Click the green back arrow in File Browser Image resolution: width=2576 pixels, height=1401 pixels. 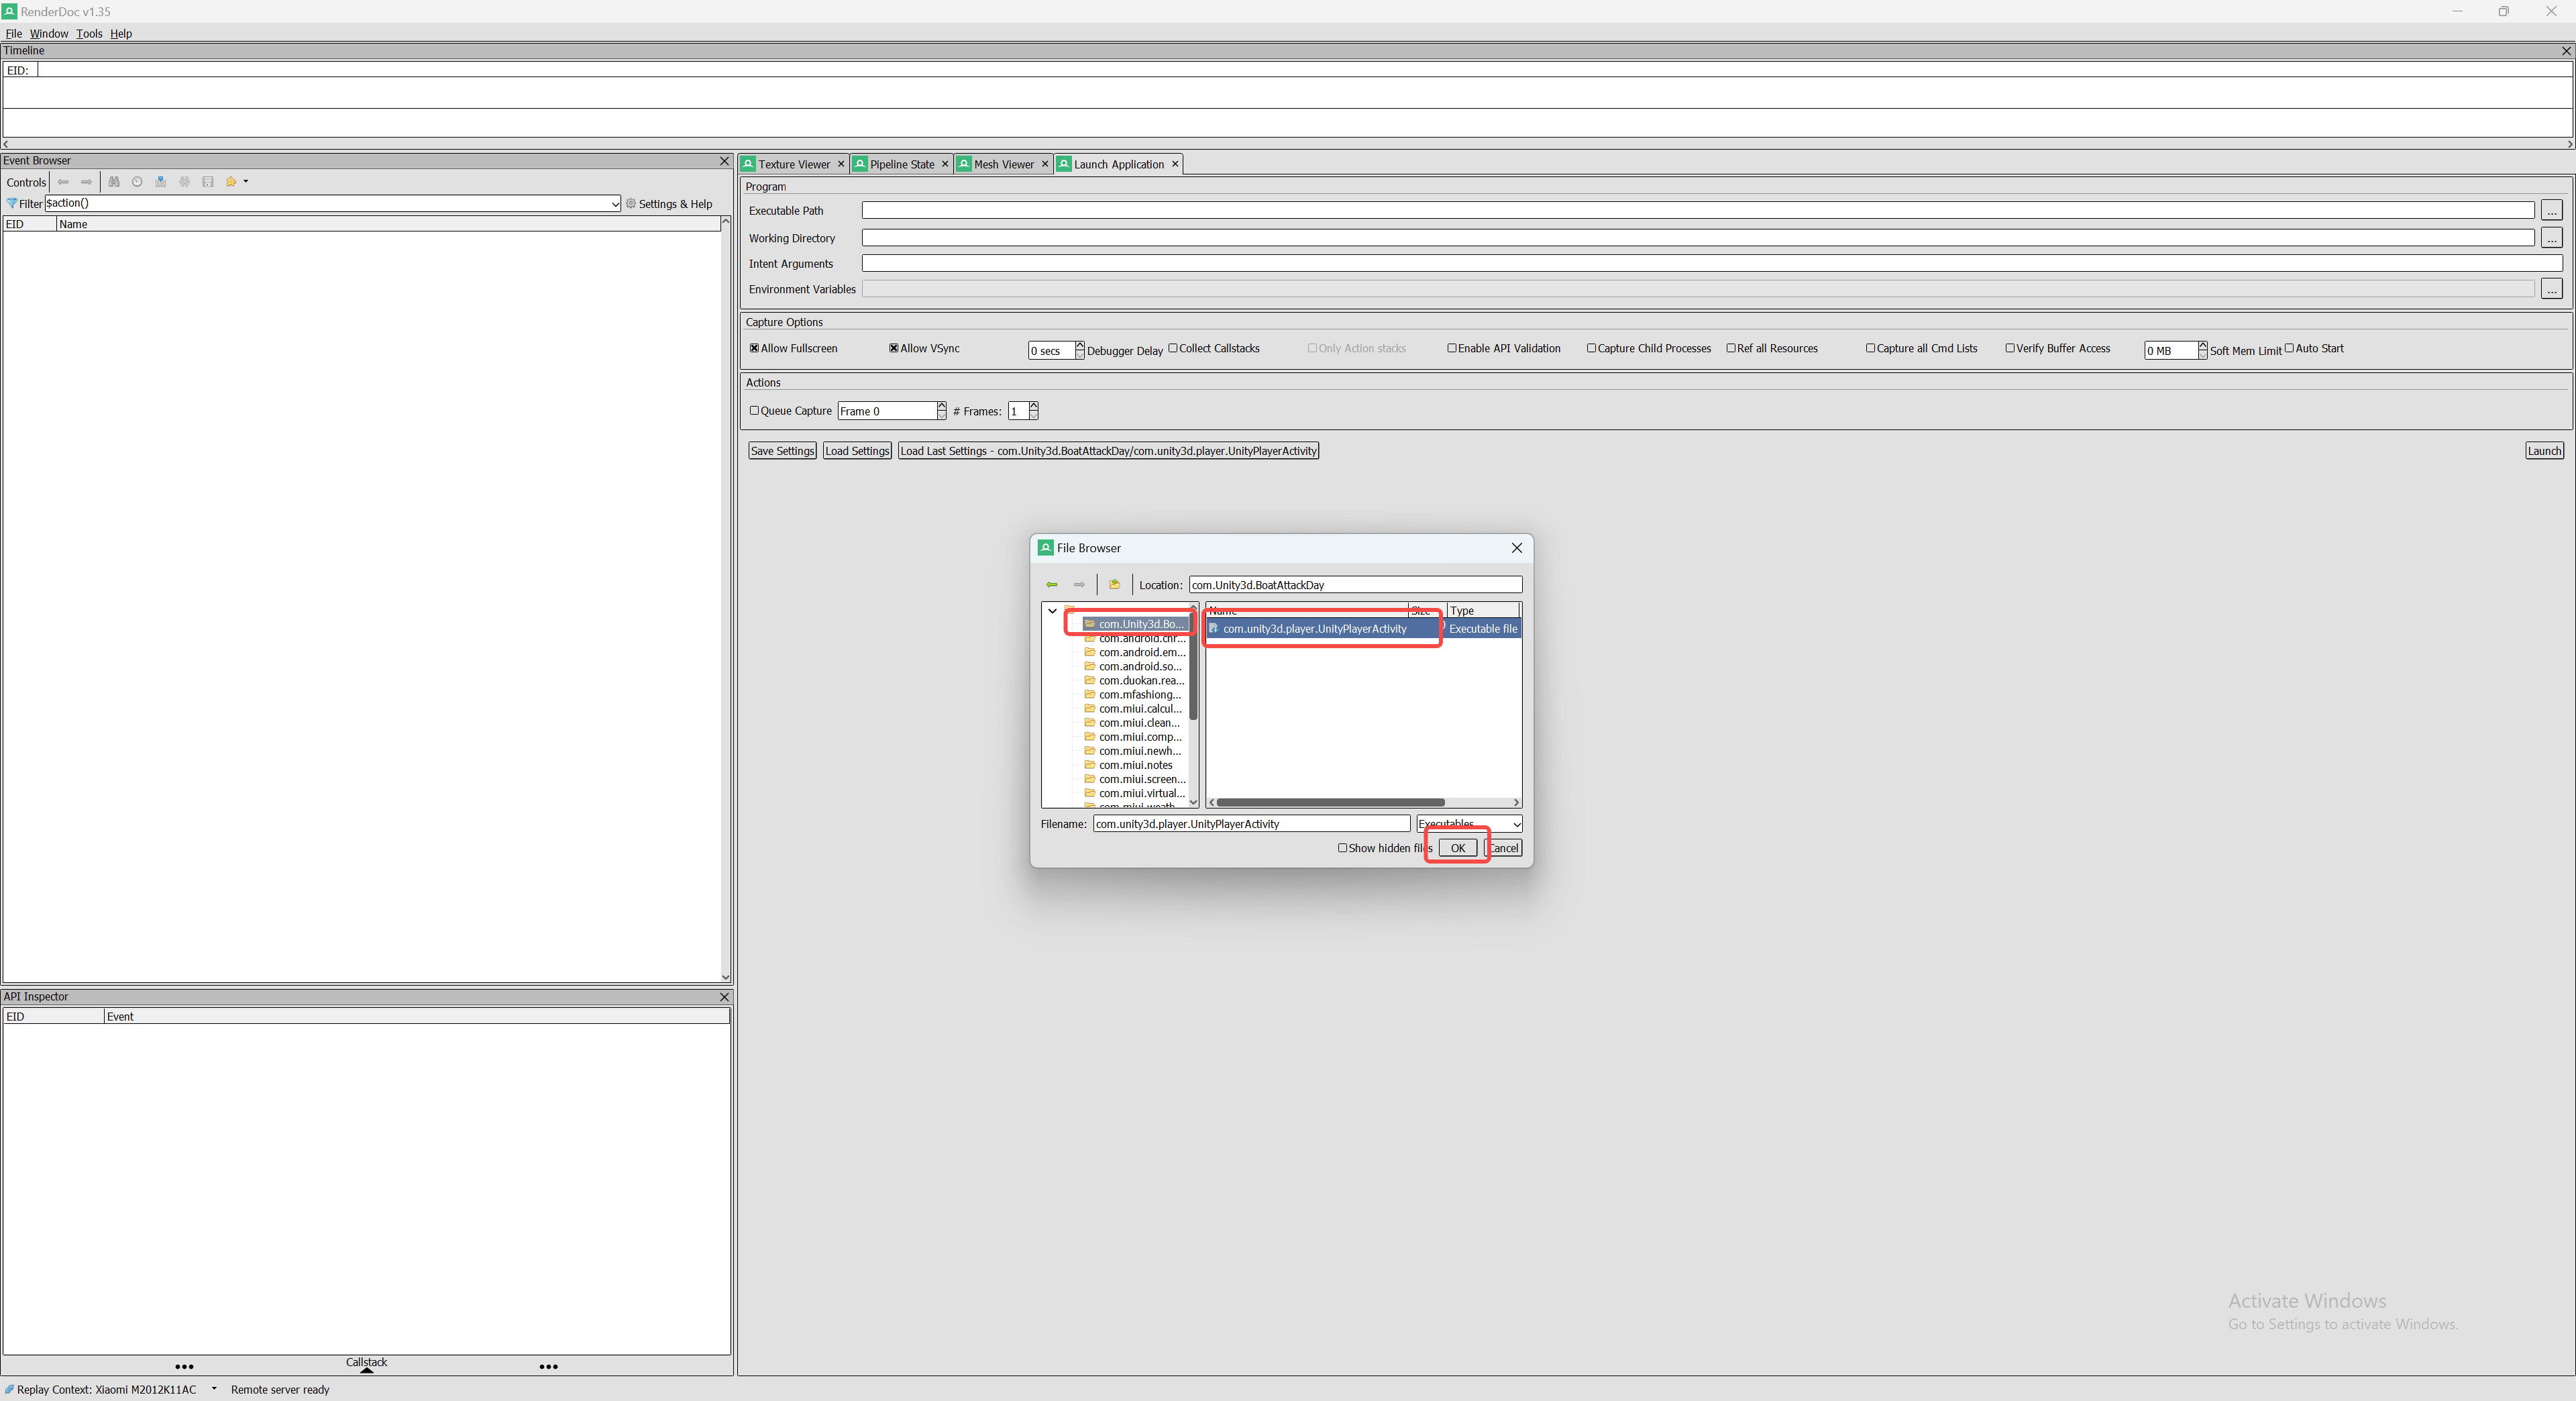pyautogui.click(x=1051, y=585)
